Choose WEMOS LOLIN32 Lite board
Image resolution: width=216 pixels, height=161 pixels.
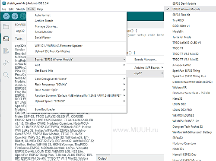[x=190, y=121]
